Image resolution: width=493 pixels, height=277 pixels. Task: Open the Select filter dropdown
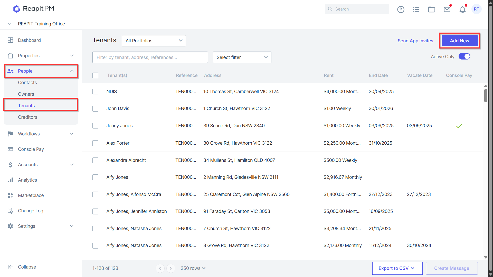(x=242, y=57)
